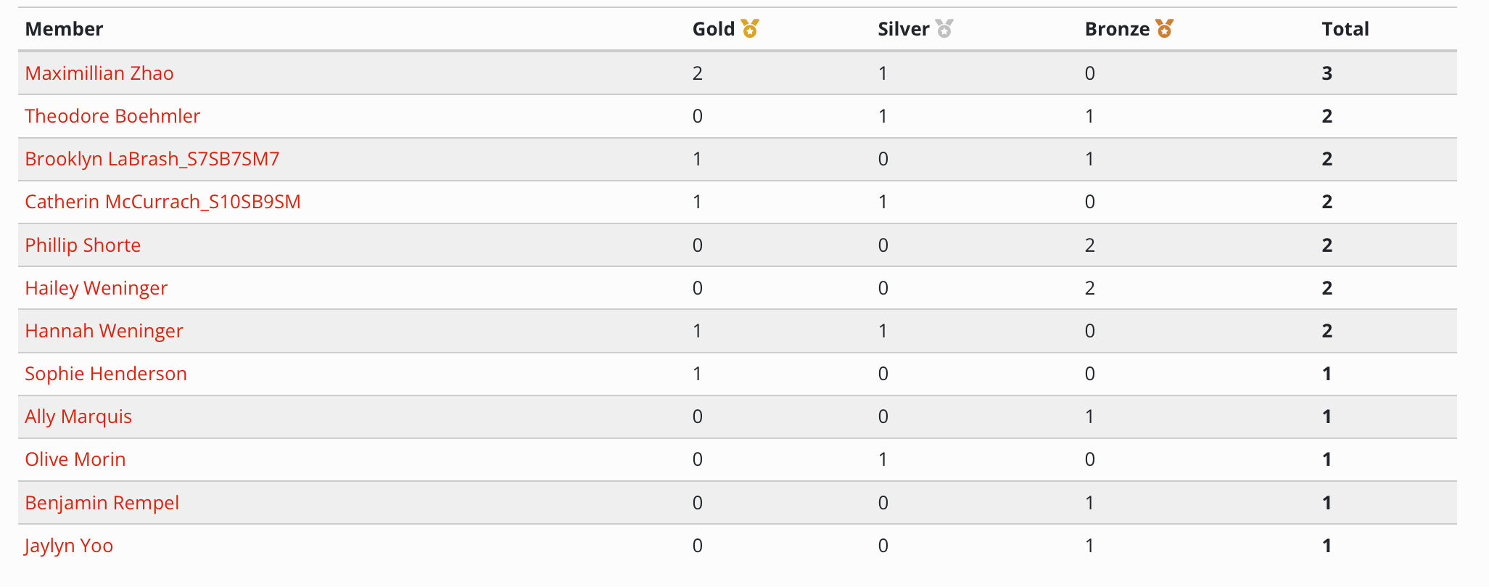Image resolution: width=1489 pixels, height=587 pixels.
Task: Open Catherin McCurrach_S10SB9SM profile link
Action: point(162,202)
